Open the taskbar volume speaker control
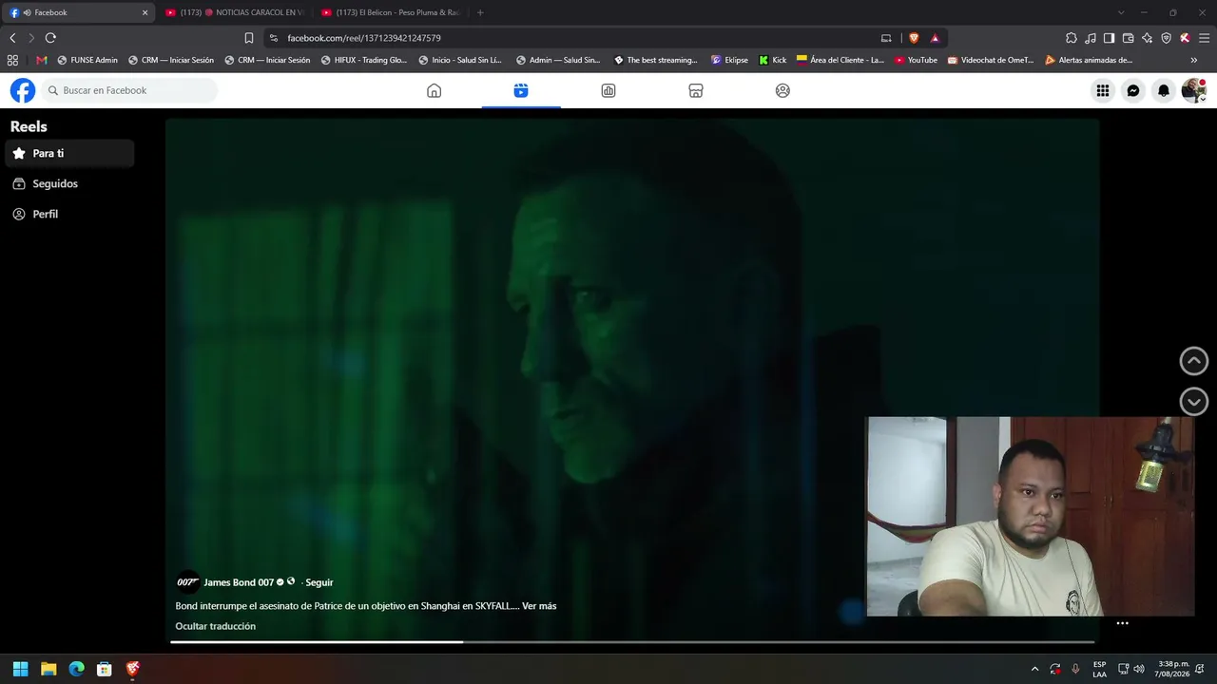The height and width of the screenshot is (684, 1217). (1140, 669)
